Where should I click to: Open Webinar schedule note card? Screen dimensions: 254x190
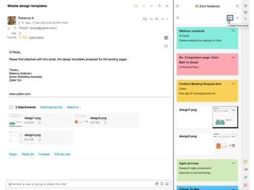tap(207, 38)
